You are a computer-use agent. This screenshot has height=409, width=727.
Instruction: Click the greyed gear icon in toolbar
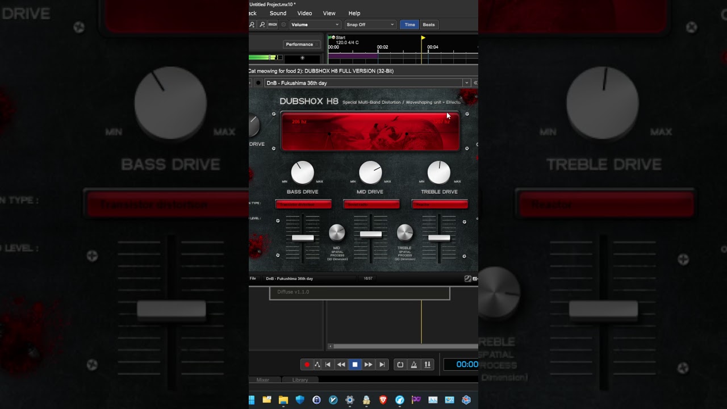click(283, 24)
